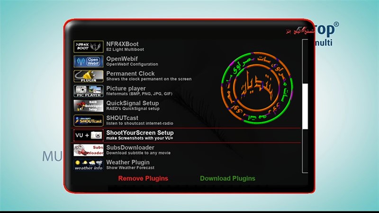Launch the SHOUTcast plugin icon
The width and height of the screenshot is (379, 213).
(x=89, y=120)
